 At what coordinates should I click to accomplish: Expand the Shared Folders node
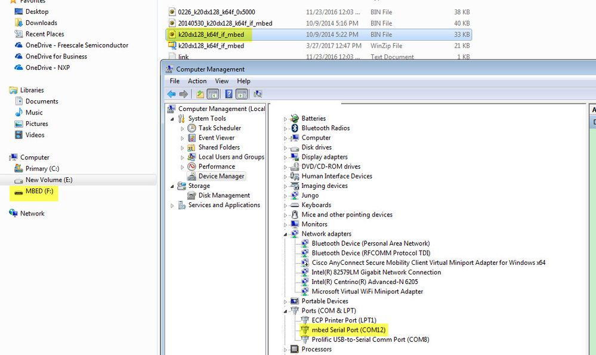coord(182,147)
